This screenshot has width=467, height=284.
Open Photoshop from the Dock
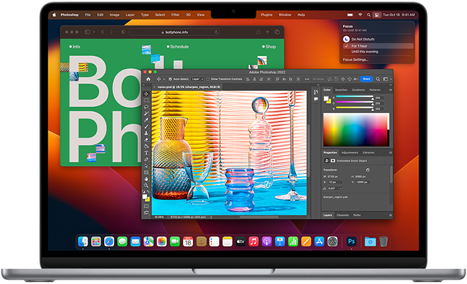351,241
